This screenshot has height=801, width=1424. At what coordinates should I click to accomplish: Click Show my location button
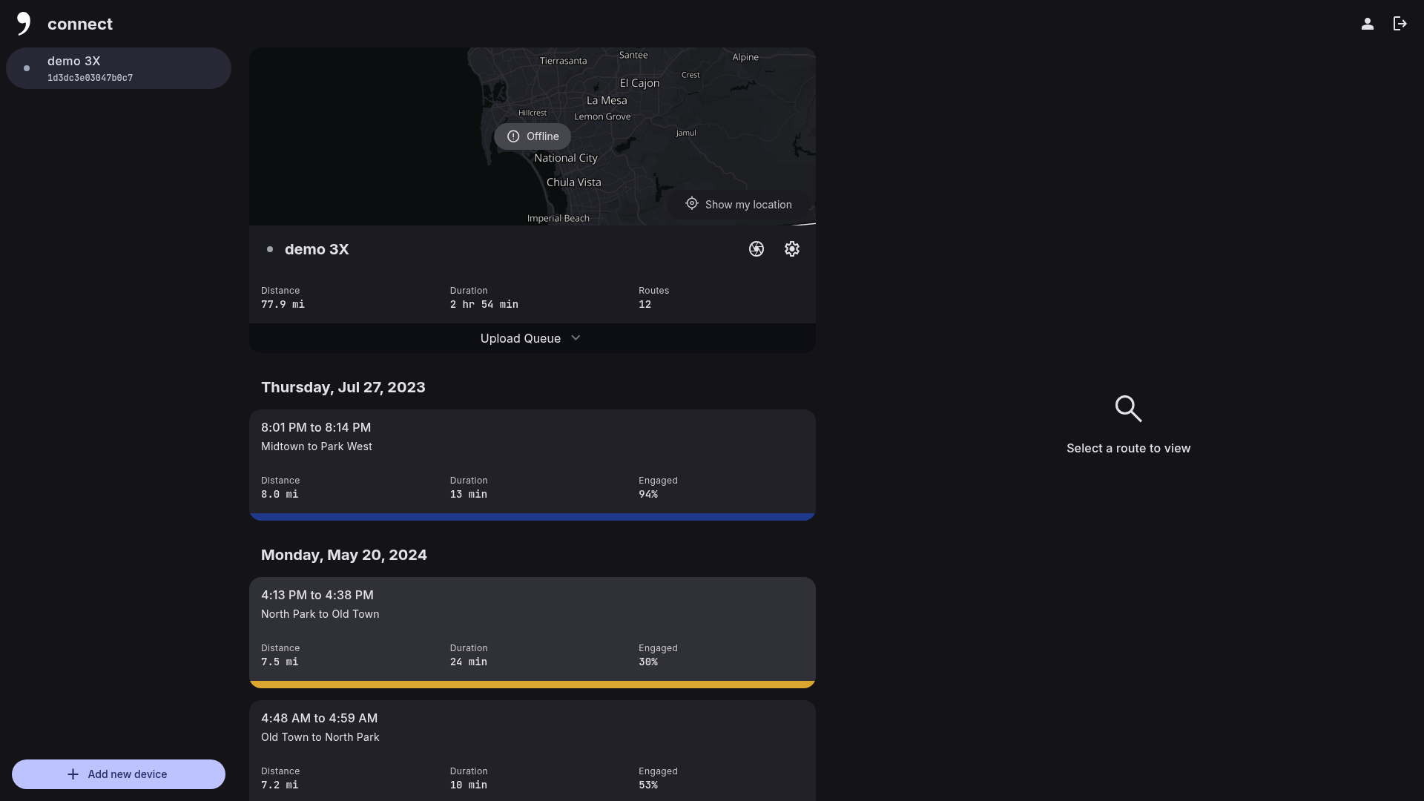click(x=739, y=205)
